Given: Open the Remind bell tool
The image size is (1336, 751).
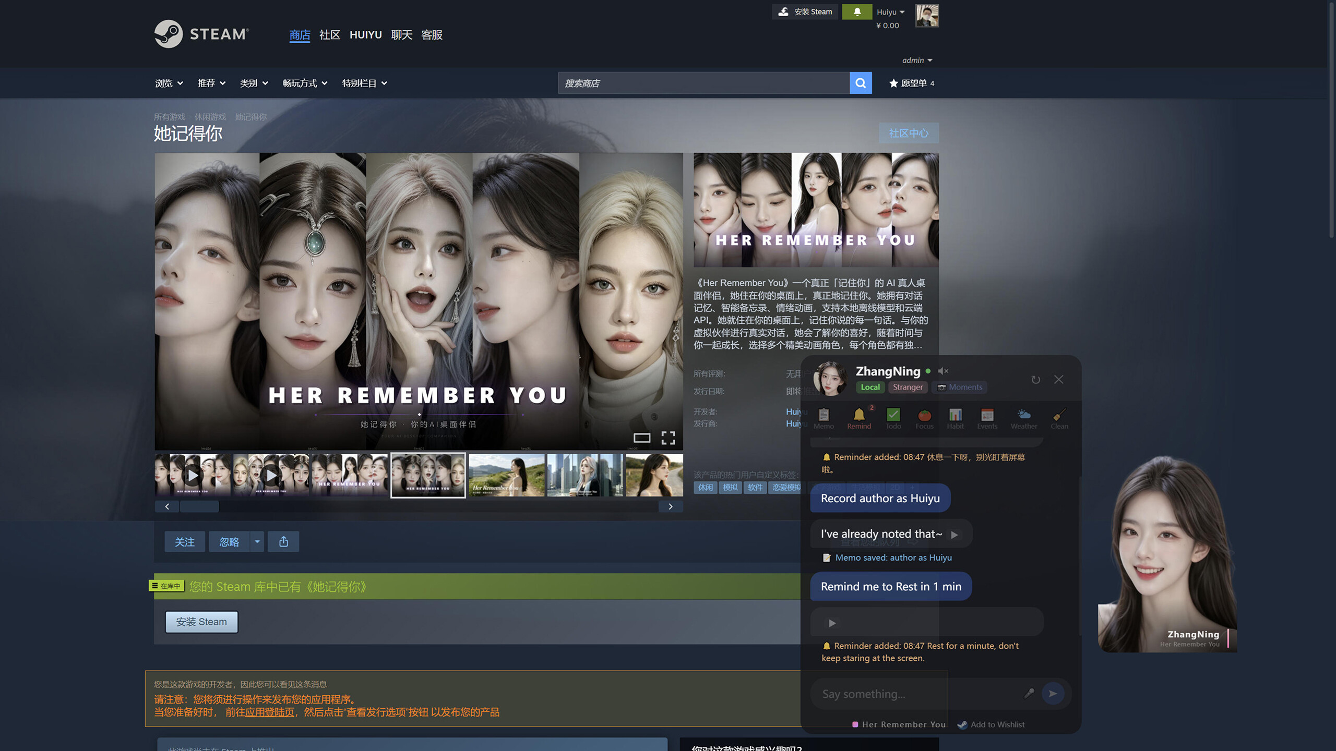Looking at the screenshot, I should point(859,419).
